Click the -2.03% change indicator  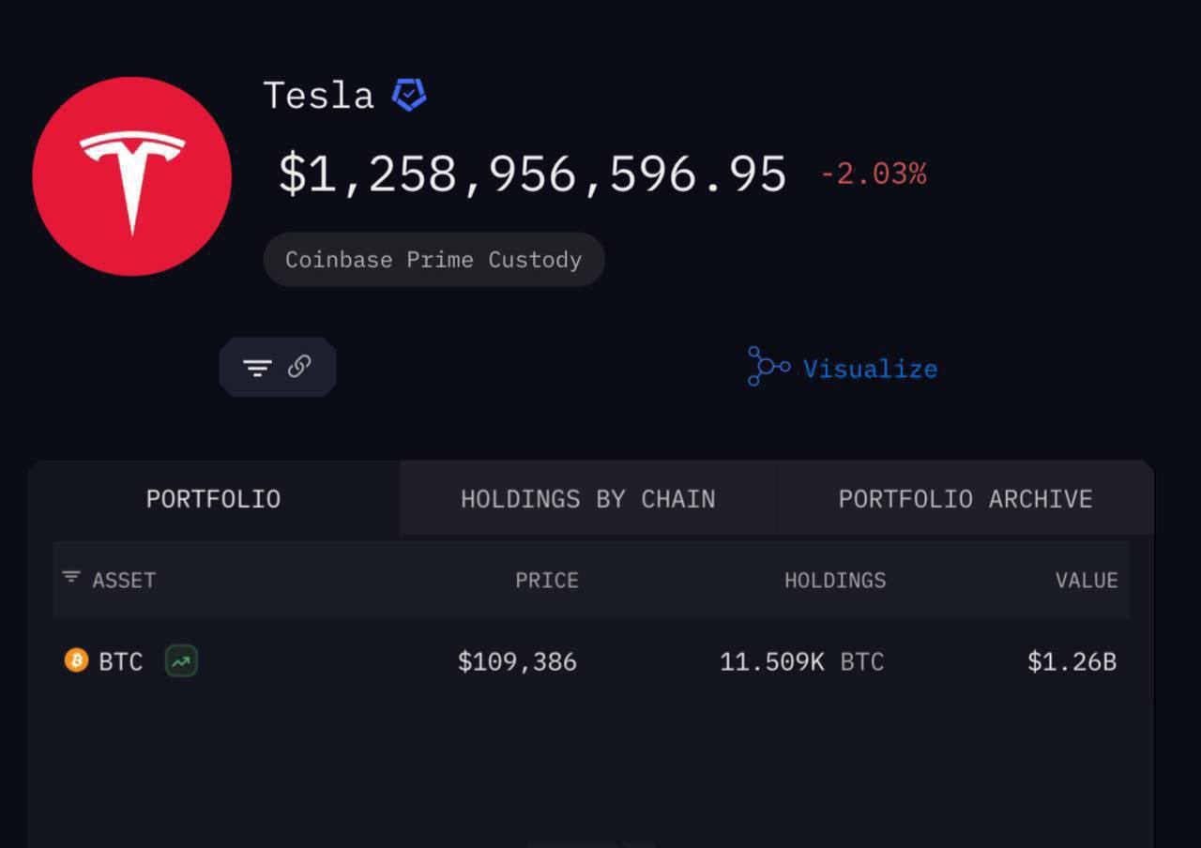pos(873,174)
